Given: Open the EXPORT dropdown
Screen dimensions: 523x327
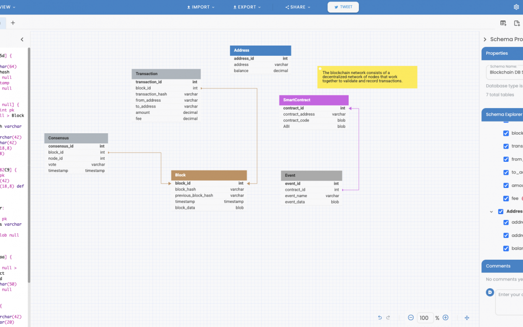Looking at the screenshot, I should [246, 7].
